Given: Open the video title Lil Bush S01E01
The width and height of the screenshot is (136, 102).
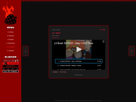Looking at the screenshot, I should pyautogui.click(x=74, y=43).
